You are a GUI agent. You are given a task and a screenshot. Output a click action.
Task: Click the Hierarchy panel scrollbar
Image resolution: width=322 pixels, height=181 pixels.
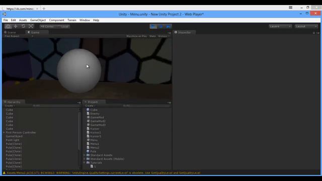pos(79,131)
